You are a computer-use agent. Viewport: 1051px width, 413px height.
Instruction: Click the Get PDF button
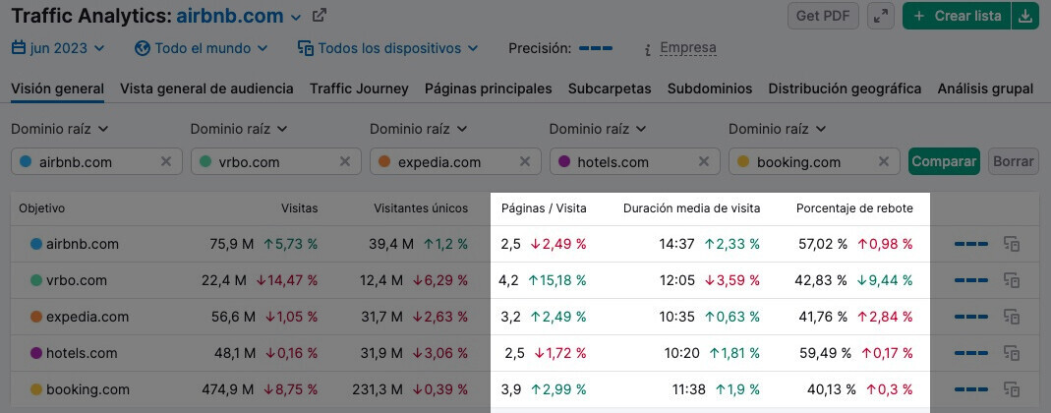823,17
